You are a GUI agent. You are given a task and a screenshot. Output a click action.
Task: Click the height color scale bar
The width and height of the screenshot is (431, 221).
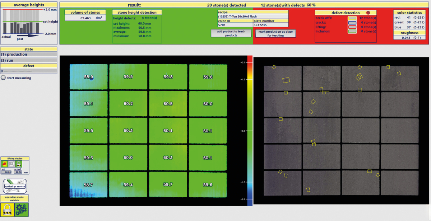(250, 131)
